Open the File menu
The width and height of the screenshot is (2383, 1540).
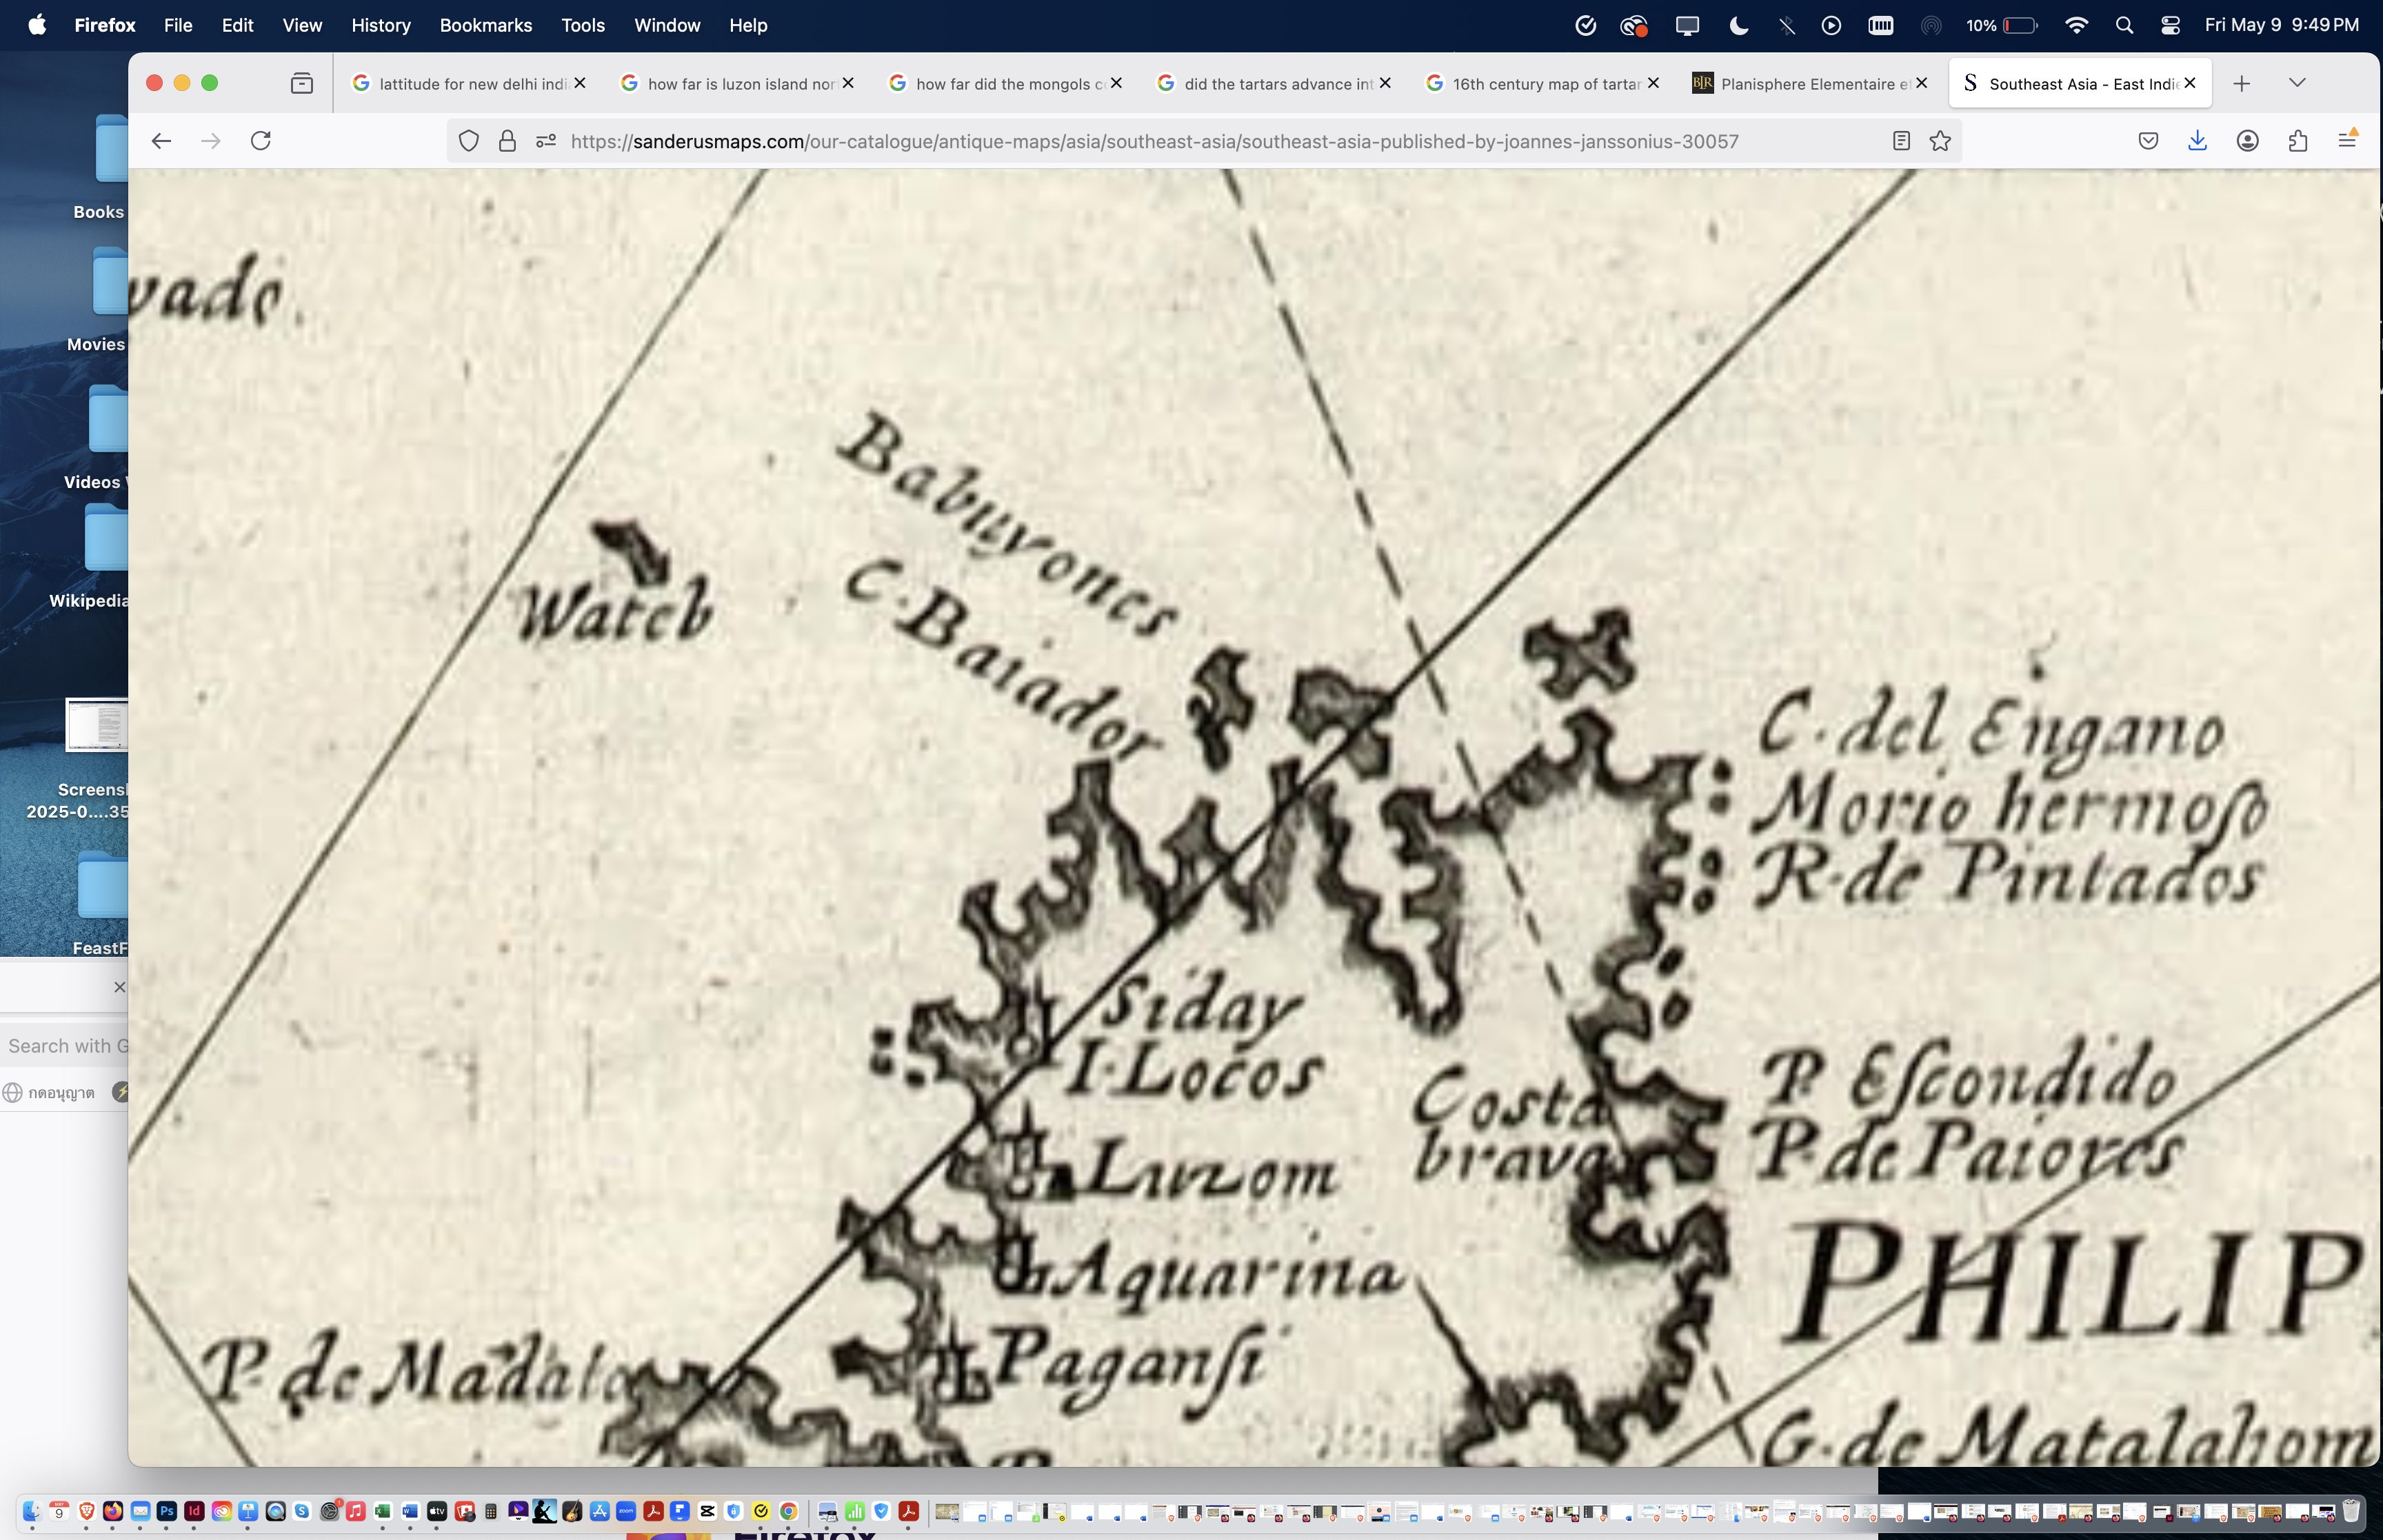click(x=178, y=25)
